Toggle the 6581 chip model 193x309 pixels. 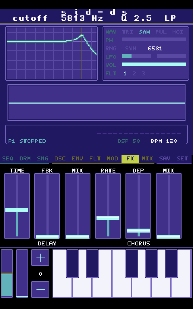tap(155, 49)
